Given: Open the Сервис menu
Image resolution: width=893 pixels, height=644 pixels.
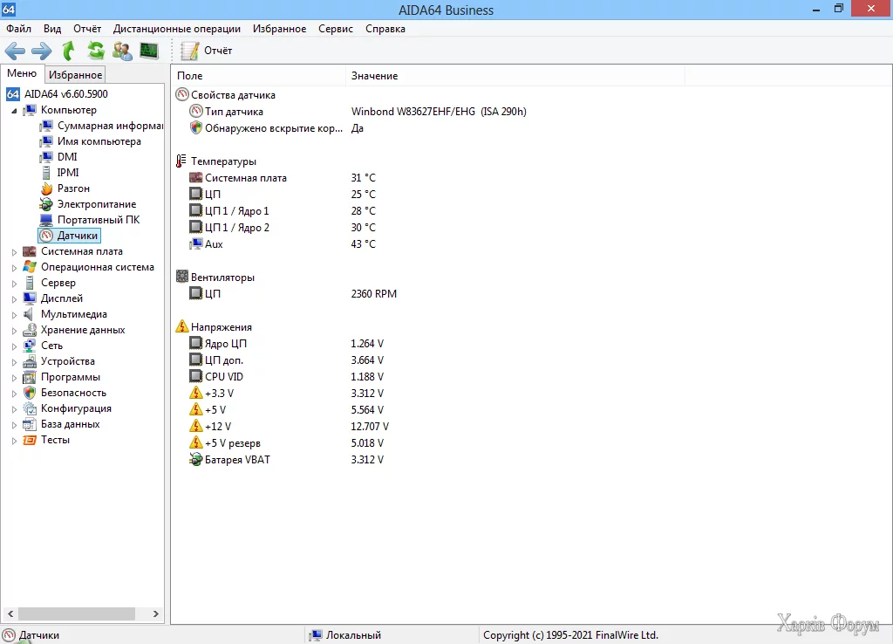Looking at the screenshot, I should (x=336, y=29).
